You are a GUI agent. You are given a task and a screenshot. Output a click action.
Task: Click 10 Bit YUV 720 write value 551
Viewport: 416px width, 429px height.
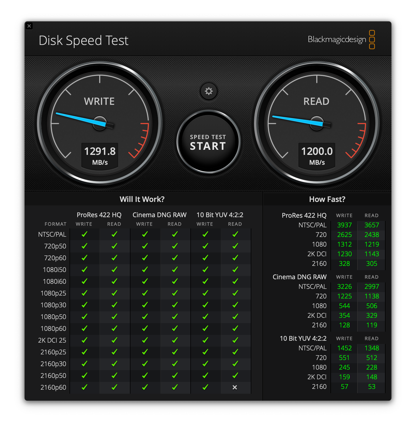(344, 358)
